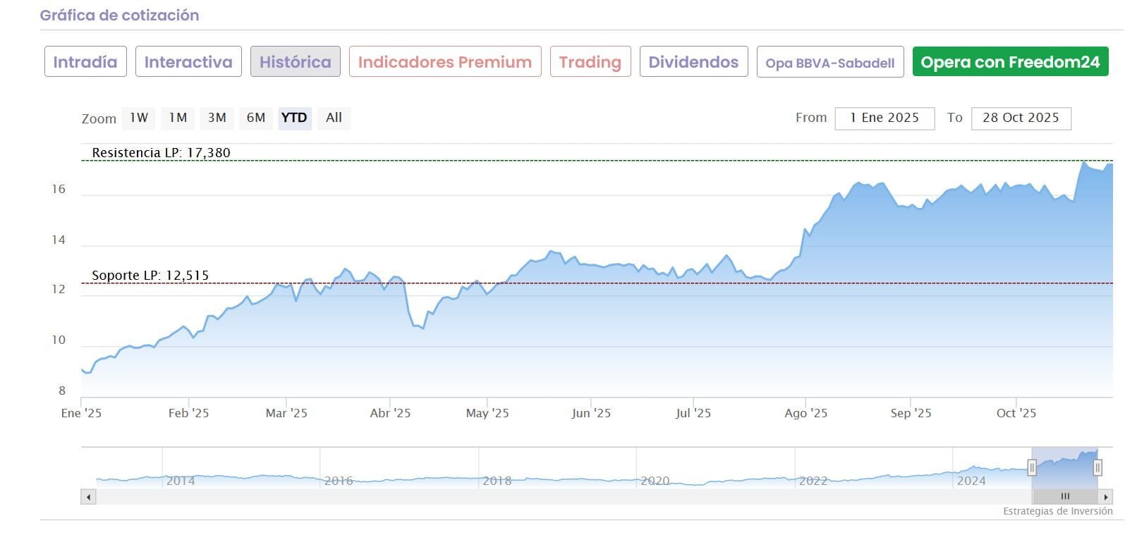Click the To date field

pos(1021,118)
